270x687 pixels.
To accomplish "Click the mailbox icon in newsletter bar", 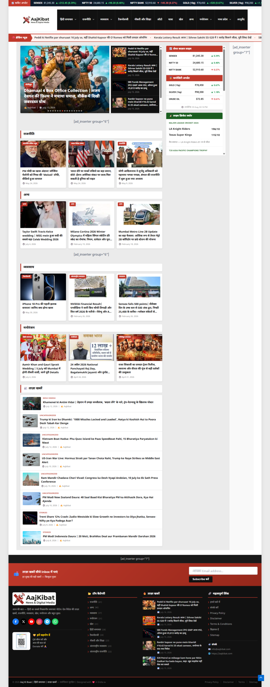I will point(16,574).
